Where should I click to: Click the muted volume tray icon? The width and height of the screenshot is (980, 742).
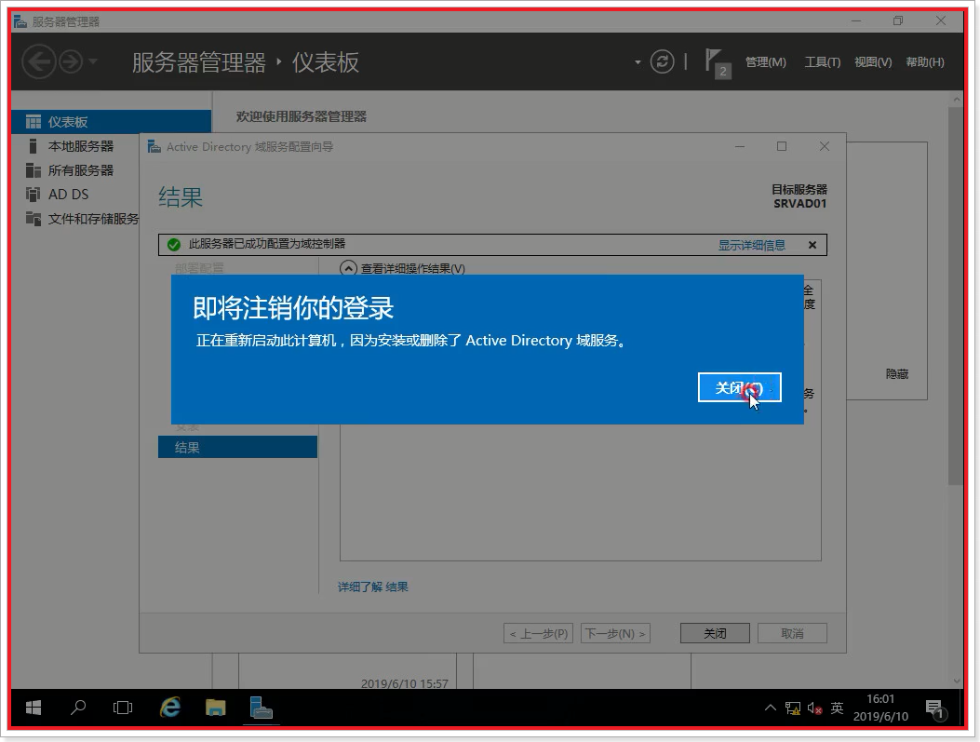pos(814,708)
